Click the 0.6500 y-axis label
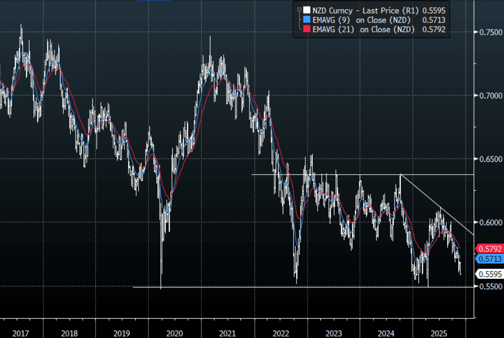Viewport: 504px width, 338px height. (490, 159)
